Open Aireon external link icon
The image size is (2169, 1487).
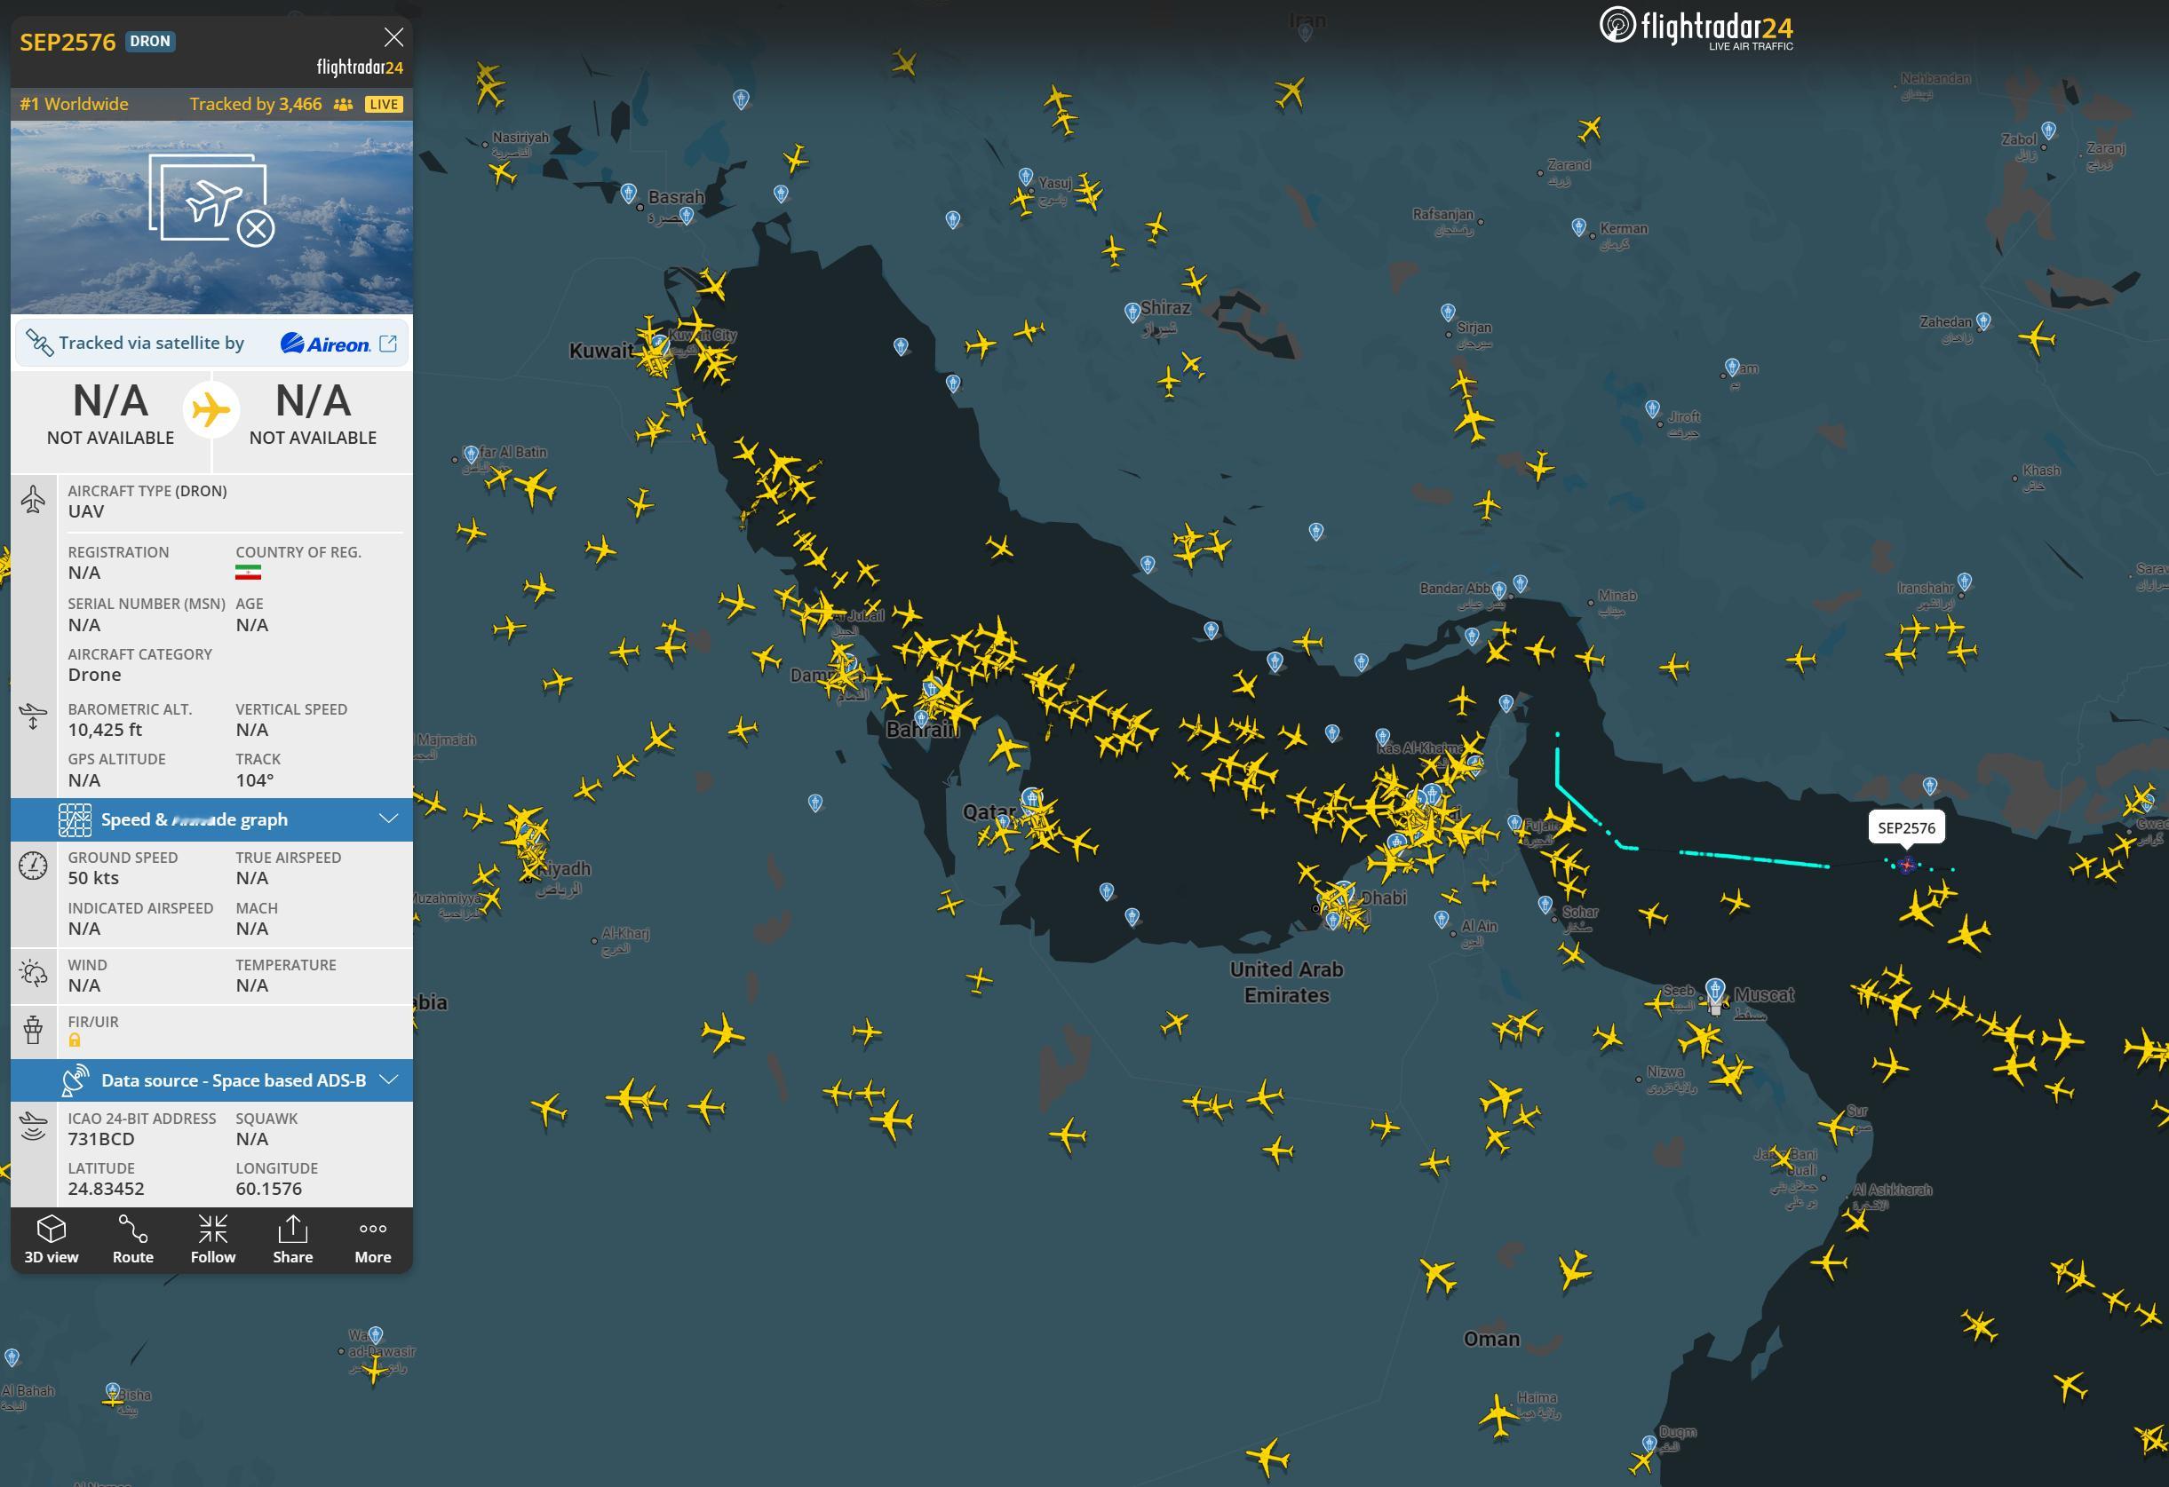388,344
